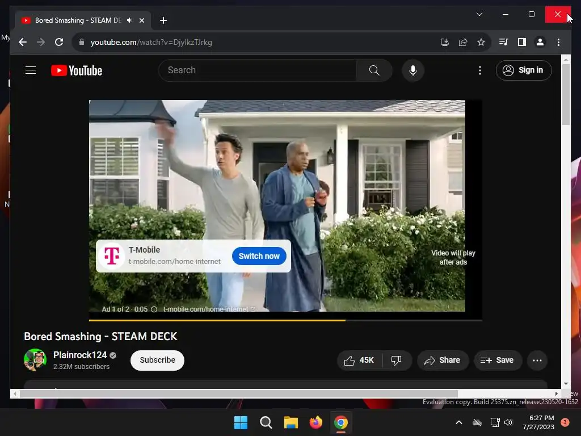Toggle the Chrome side panel icon
581x436 pixels.
tap(522, 42)
